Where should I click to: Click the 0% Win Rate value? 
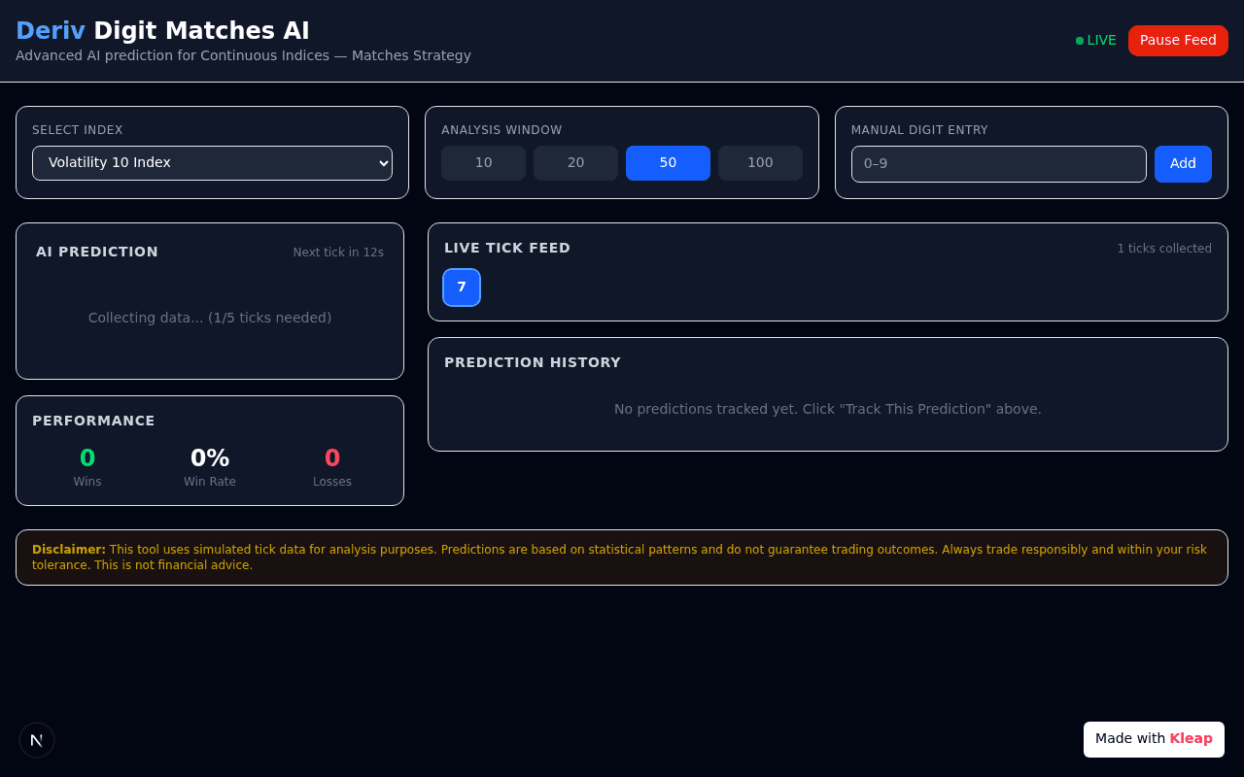click(210, 458)
